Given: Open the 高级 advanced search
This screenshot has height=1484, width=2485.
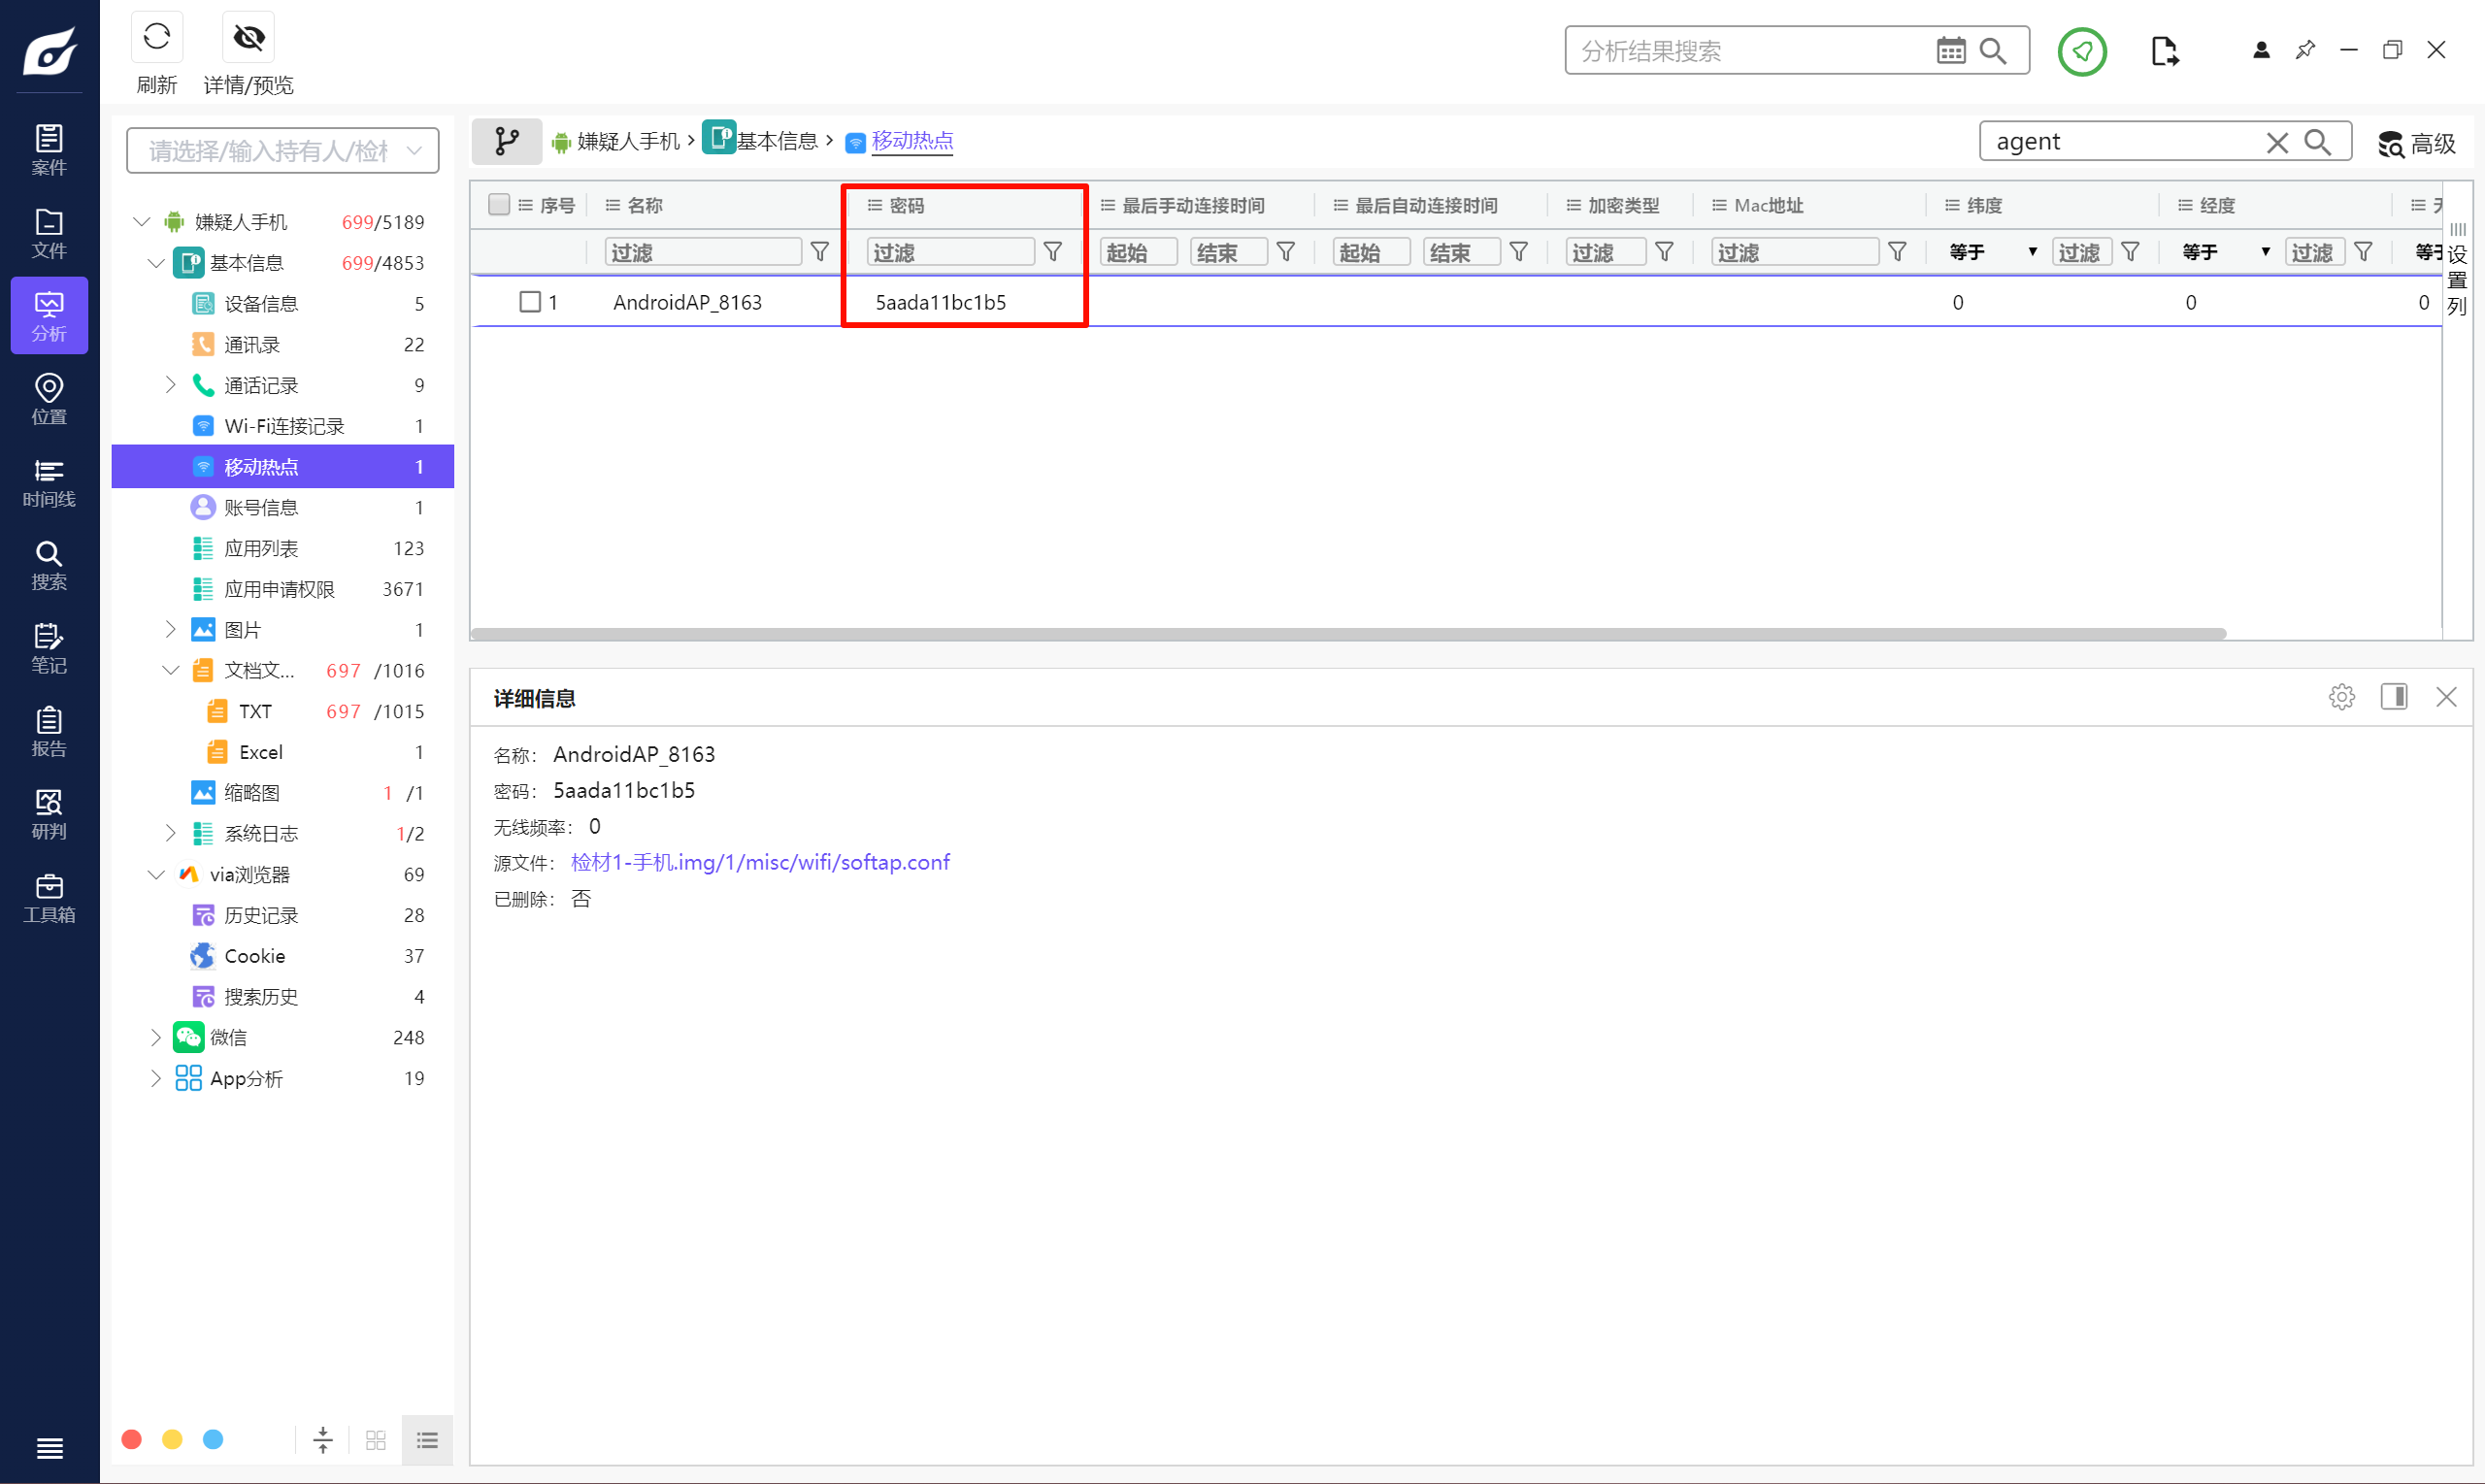Looking at the screenshot, I should click(2417, 144).
